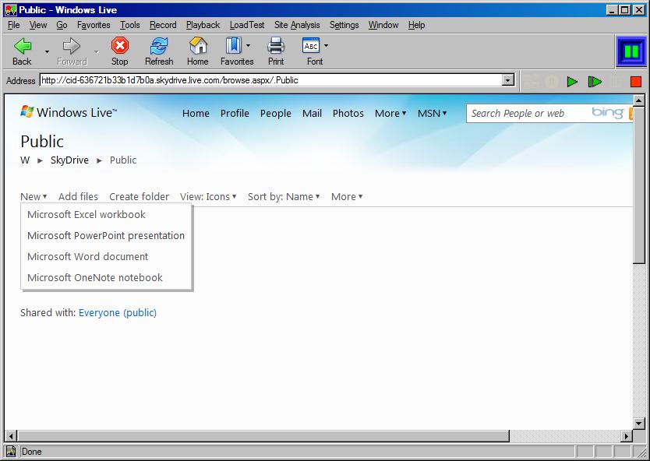The width and height of the screenshot is (650, 461).
Task: Click the page icon in status bar
Action: [11, 452]
